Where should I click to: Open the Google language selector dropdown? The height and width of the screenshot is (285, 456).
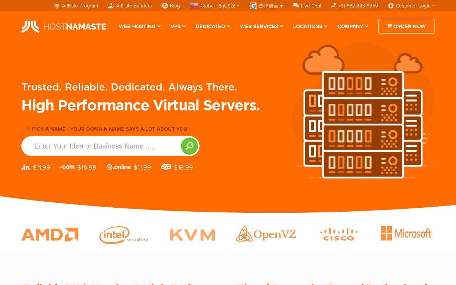[x=266, y=6]
